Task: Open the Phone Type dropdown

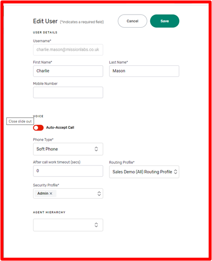Action: [68, 149]
